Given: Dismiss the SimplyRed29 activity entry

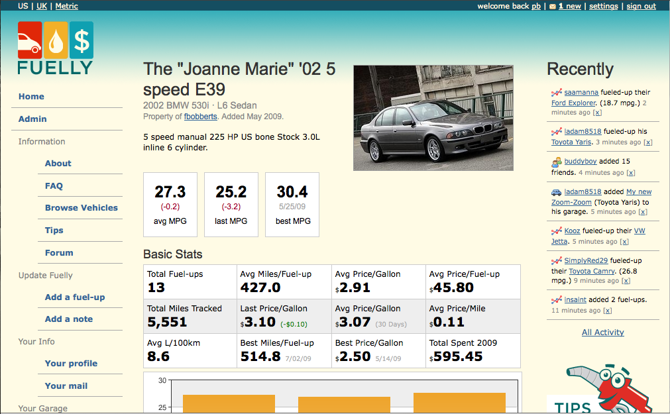Looking at the screenshot, I should point(626,281).
